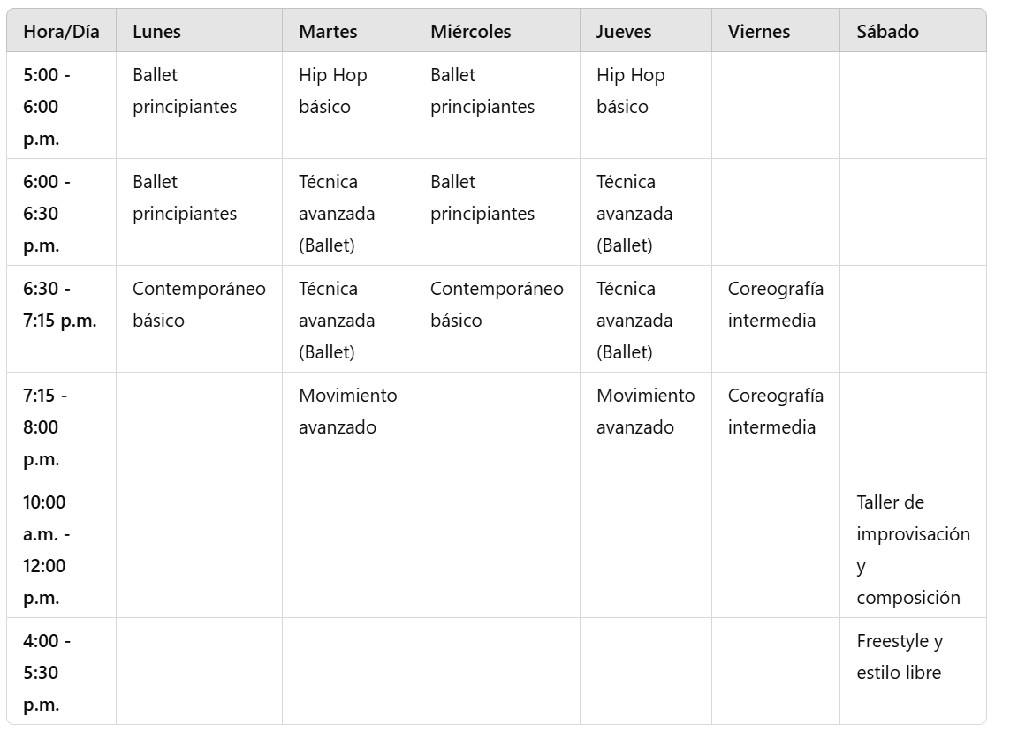The image size is (1010, 732).
Task: Select Friday's Coreografía intermedia at 6:30
Action: coord(776,320)
